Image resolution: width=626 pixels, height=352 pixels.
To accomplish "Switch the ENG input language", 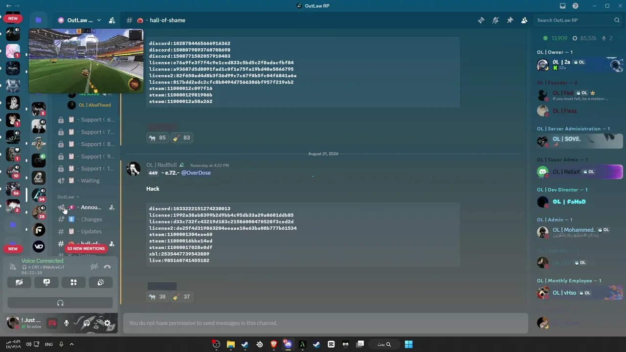I will pos(49,344).
